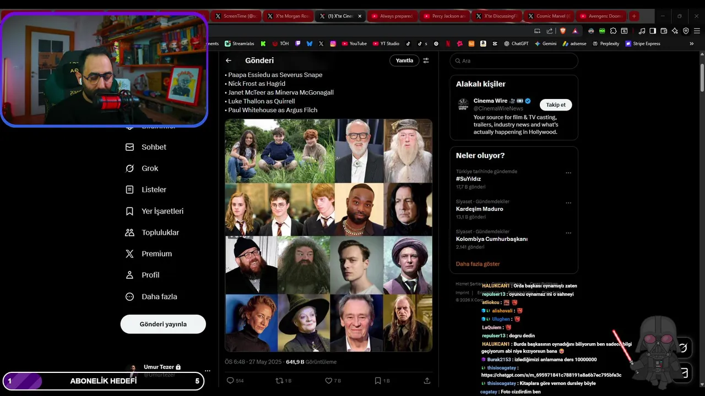
Task: Open Topluluklar communities page
Action: coord(152,233)
